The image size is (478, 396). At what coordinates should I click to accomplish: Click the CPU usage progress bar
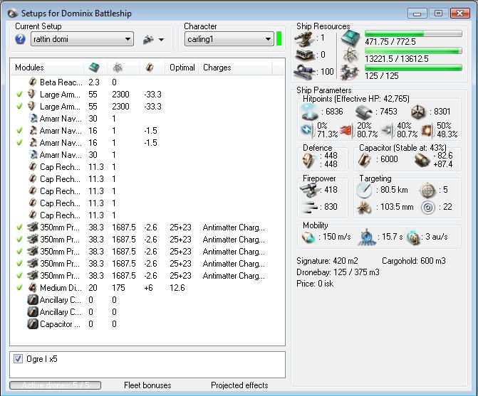tap(413, 33)
